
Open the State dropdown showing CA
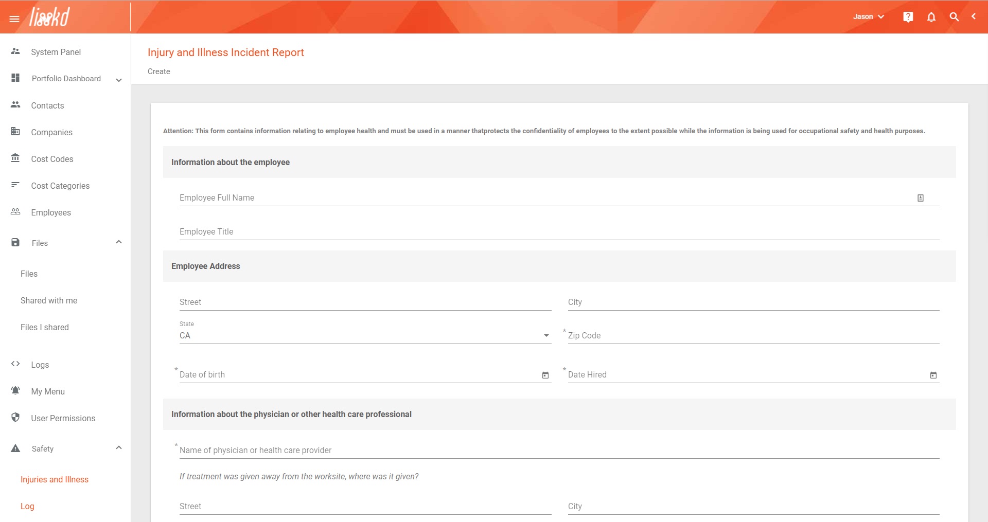pos(365,336)
